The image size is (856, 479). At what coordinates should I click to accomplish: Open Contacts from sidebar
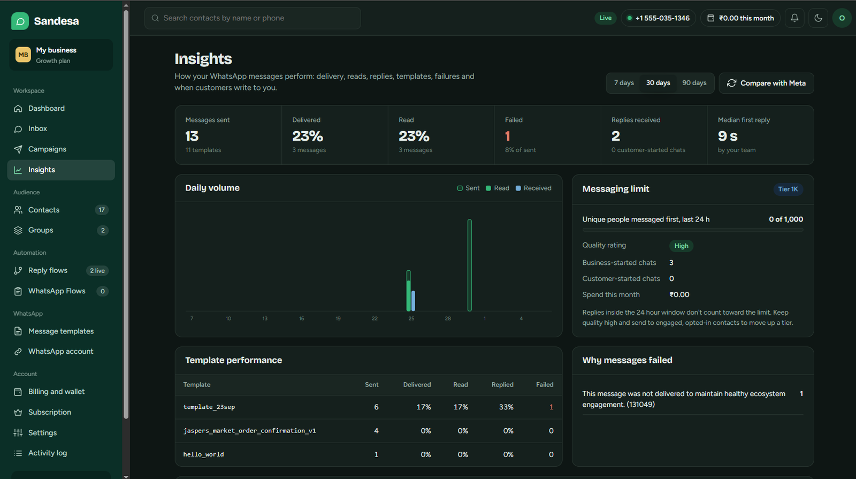click(x=61, y=210)
